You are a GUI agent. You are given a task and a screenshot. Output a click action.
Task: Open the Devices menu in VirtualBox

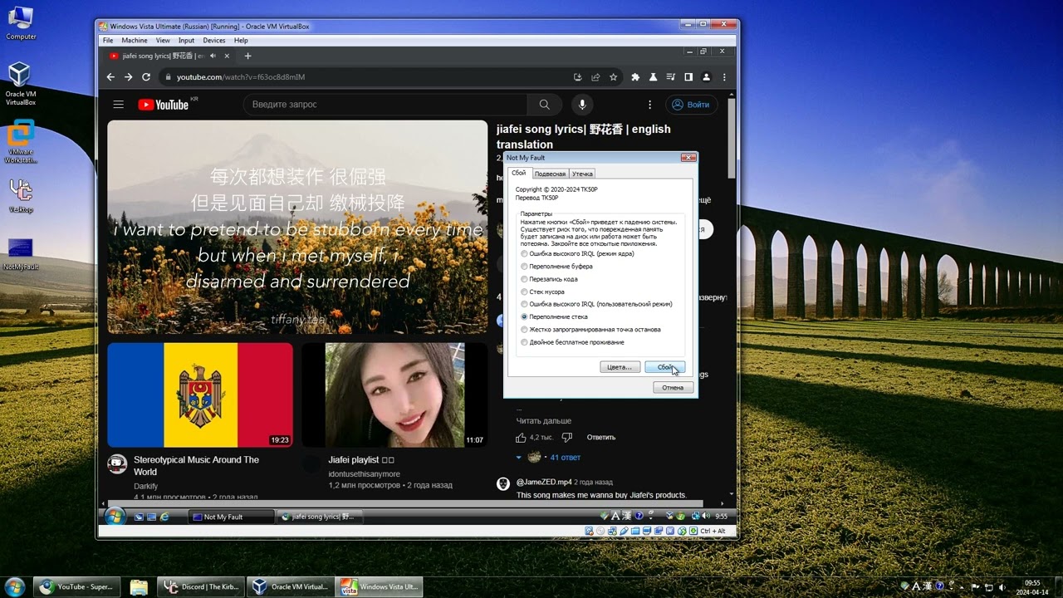(214, 40)
